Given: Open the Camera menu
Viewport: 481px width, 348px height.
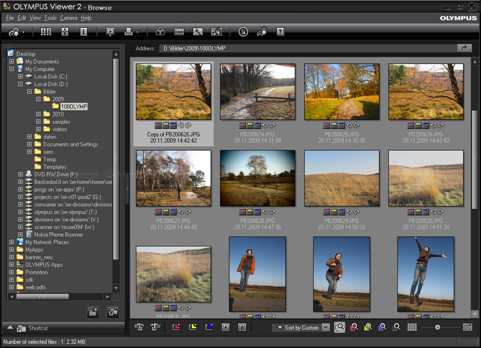Looking at the screenshot, I should pos(68,18).
